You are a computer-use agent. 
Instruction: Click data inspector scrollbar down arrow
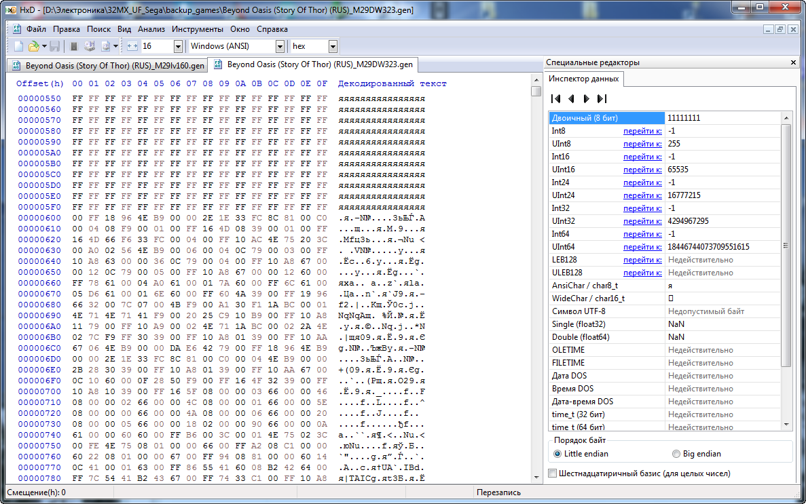[786, 425]
